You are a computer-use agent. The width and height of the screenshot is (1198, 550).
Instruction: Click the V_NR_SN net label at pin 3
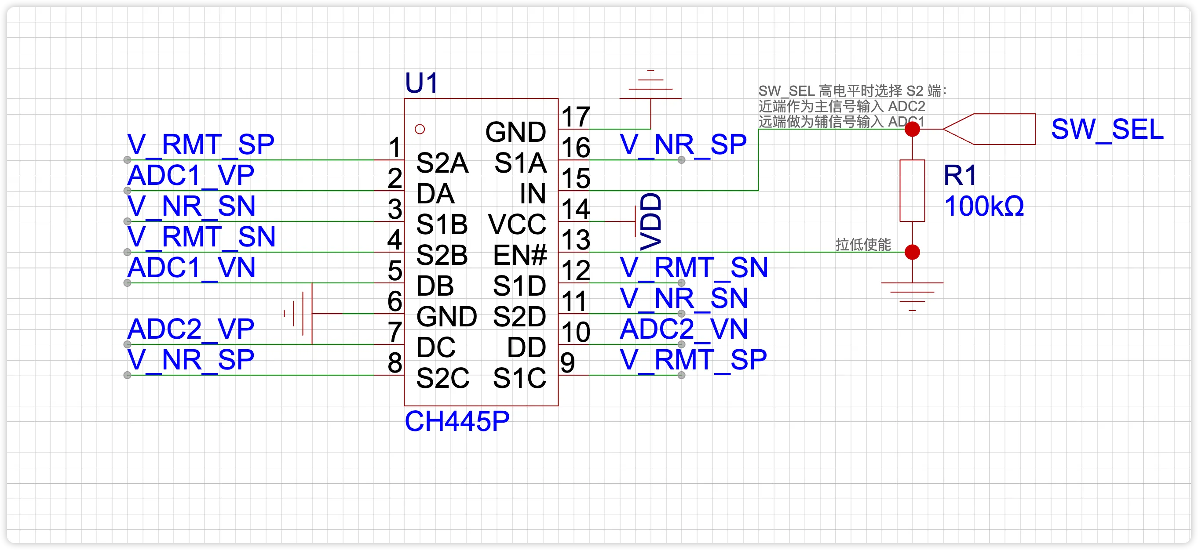point(191,206)
